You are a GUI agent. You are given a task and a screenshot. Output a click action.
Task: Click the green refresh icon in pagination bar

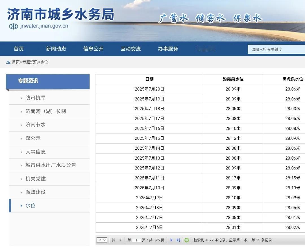[186, 240]
